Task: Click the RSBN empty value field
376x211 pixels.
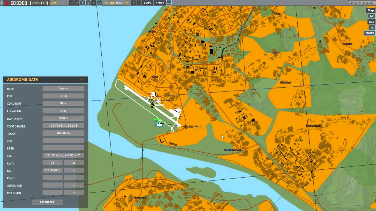Action: (63, 148)
